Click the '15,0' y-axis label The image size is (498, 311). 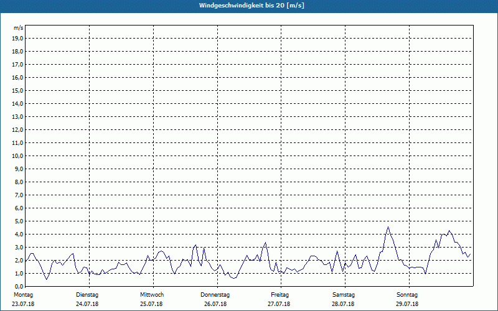point(17,90)
